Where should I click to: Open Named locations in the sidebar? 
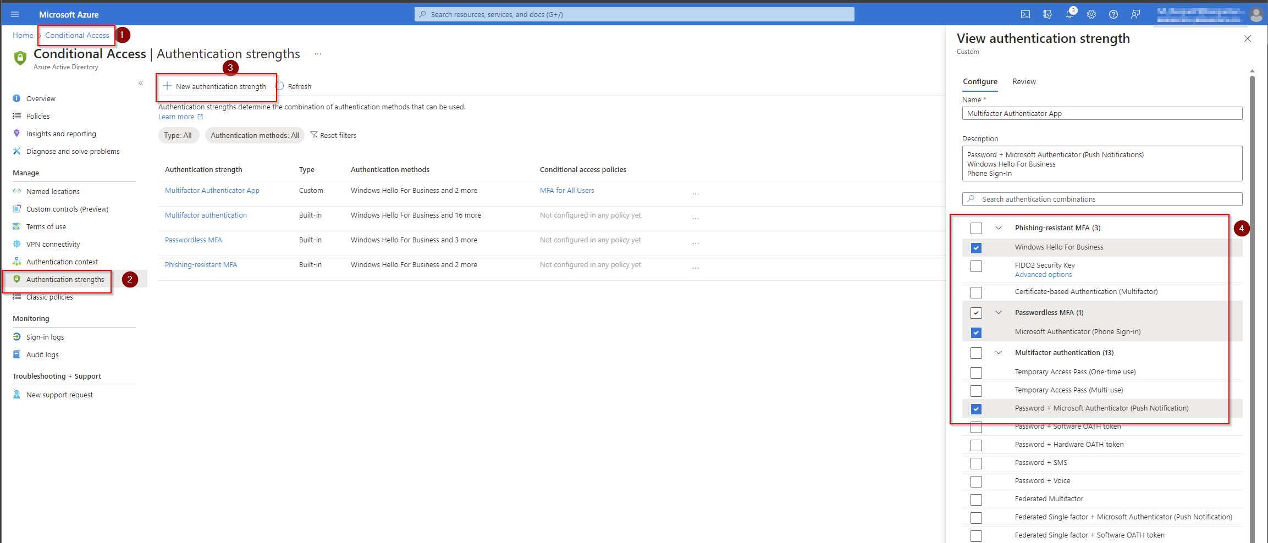pyautogui.click(x=53, y=191)
